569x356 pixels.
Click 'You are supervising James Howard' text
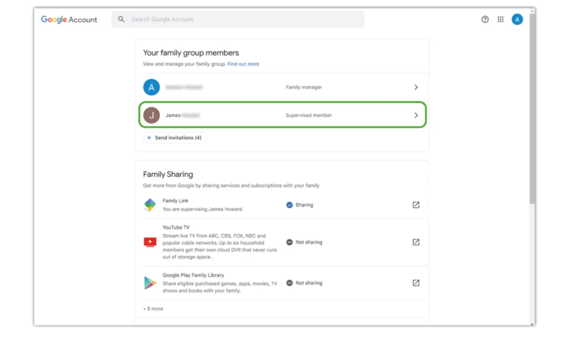[202, 209]
